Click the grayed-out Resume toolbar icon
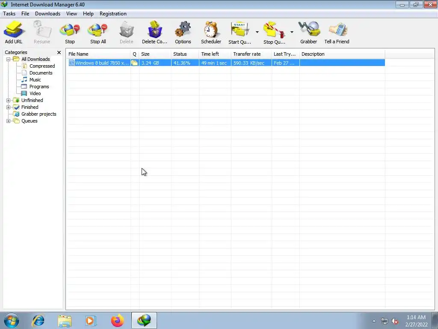This screenshot has height=329, width=438. click(42, 29)
